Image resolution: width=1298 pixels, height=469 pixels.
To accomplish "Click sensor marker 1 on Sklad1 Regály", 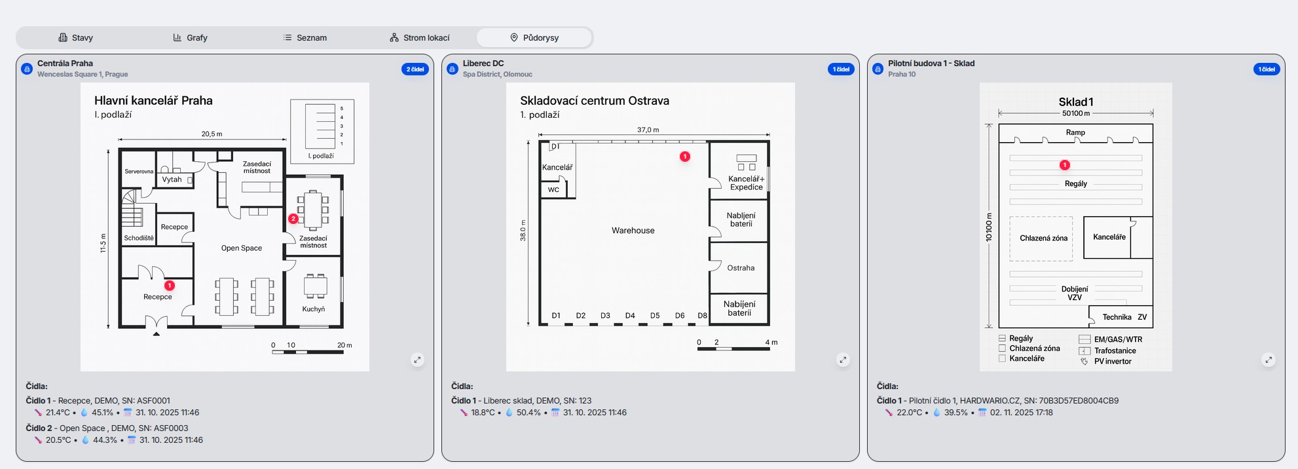I will (x=1065, y=165).
